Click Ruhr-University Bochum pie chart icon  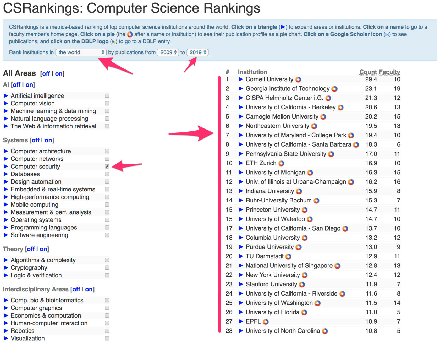[x=316, y=201]
